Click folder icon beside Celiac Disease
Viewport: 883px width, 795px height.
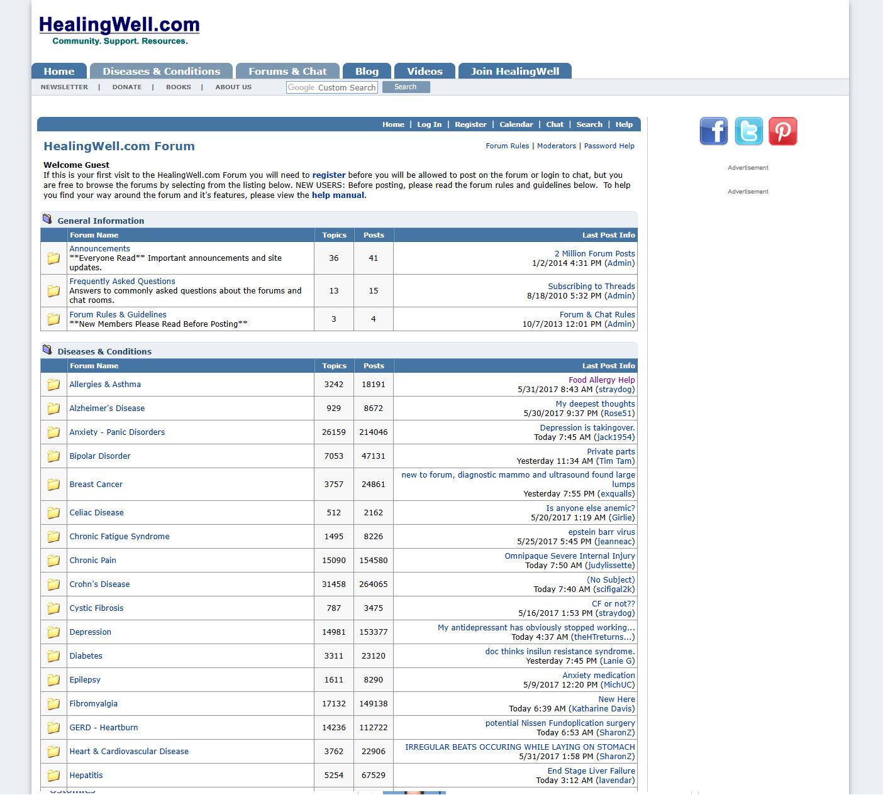pos(53,513)
